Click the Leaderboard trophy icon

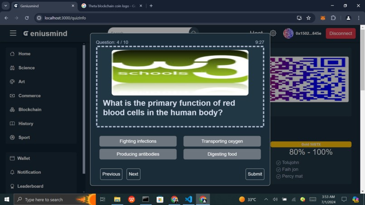pos(12,186)
